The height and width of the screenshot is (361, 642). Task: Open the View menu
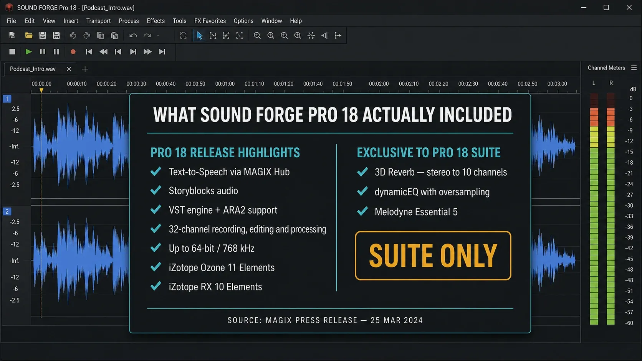[49, 21]
